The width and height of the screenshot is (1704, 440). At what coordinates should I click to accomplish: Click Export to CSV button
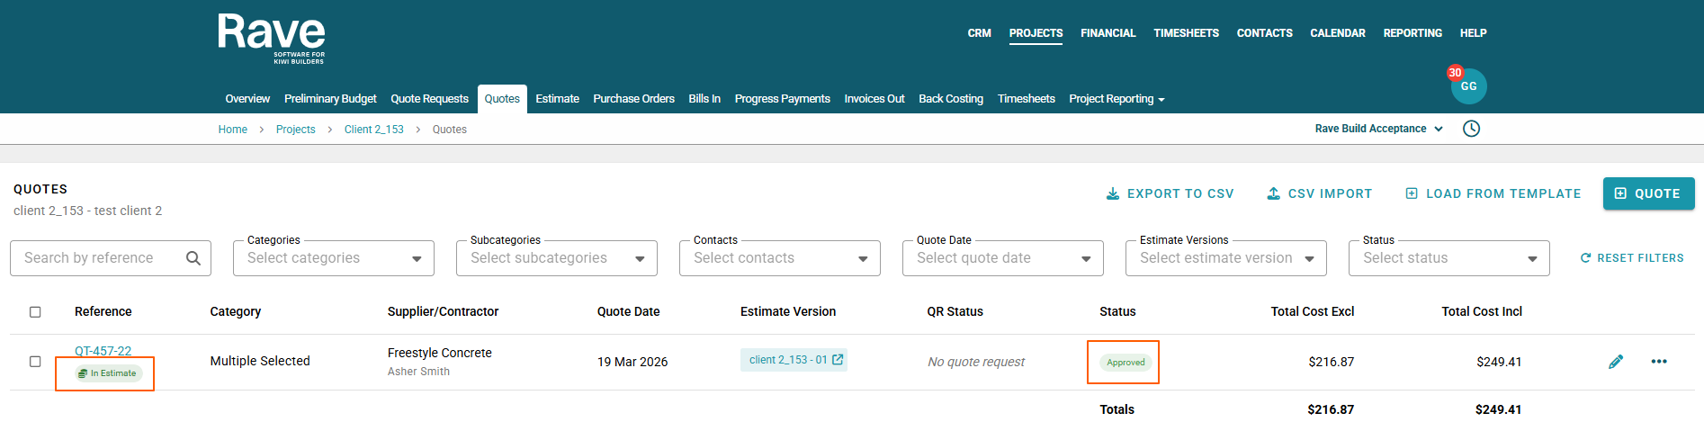coord(1170,193)
